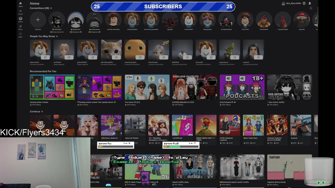Viewport: 335px width, 188px height.
Task: Open xxotdorchiboltas connection avatar
Action: tap(113, 20)
